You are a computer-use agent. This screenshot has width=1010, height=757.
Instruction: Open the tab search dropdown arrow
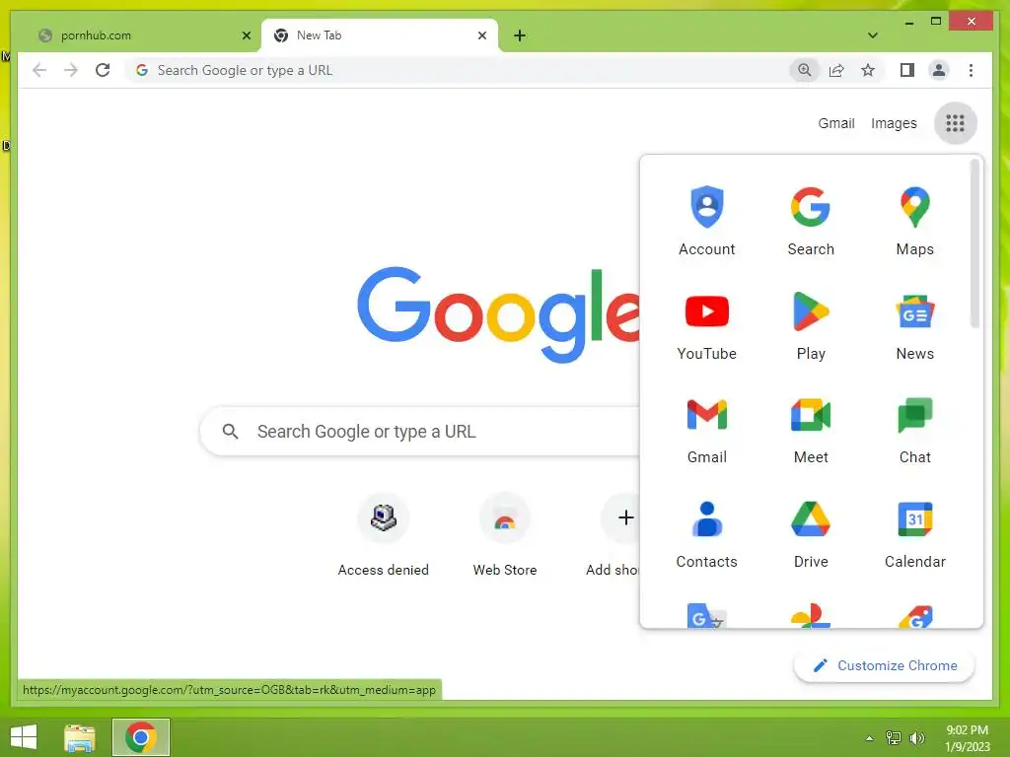(x=872, y=35)
